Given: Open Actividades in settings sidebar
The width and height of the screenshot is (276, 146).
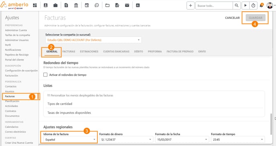Looking at the screenshot, I should [x=12, y=106].
